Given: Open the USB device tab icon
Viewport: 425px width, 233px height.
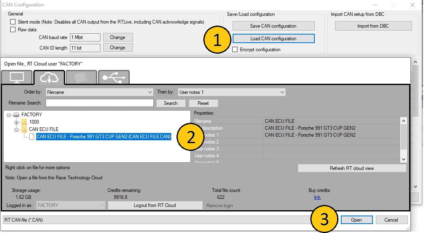Looking at the screenshot, I should coord(113,77).
